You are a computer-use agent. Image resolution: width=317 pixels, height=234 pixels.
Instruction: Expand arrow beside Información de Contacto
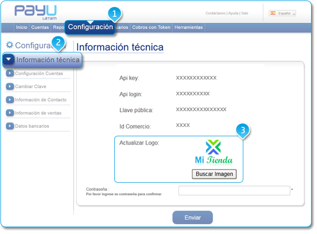pyautogui.click(x=10, y=100)
